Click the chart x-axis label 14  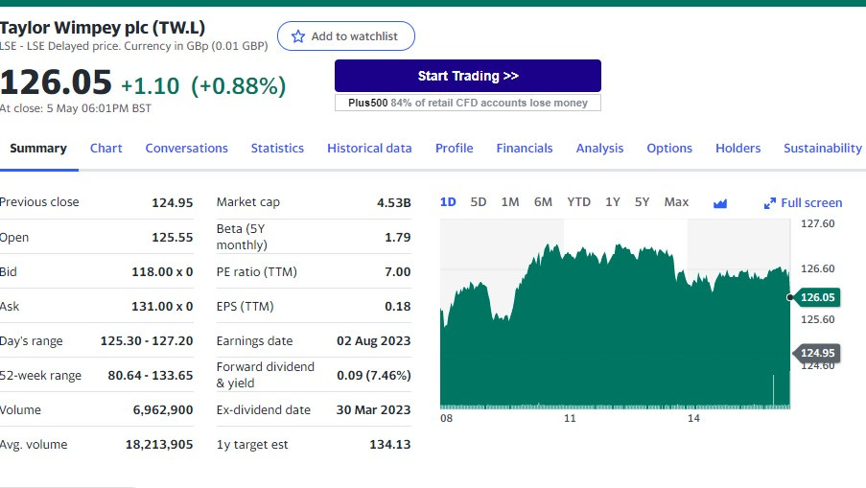point(693,418)
